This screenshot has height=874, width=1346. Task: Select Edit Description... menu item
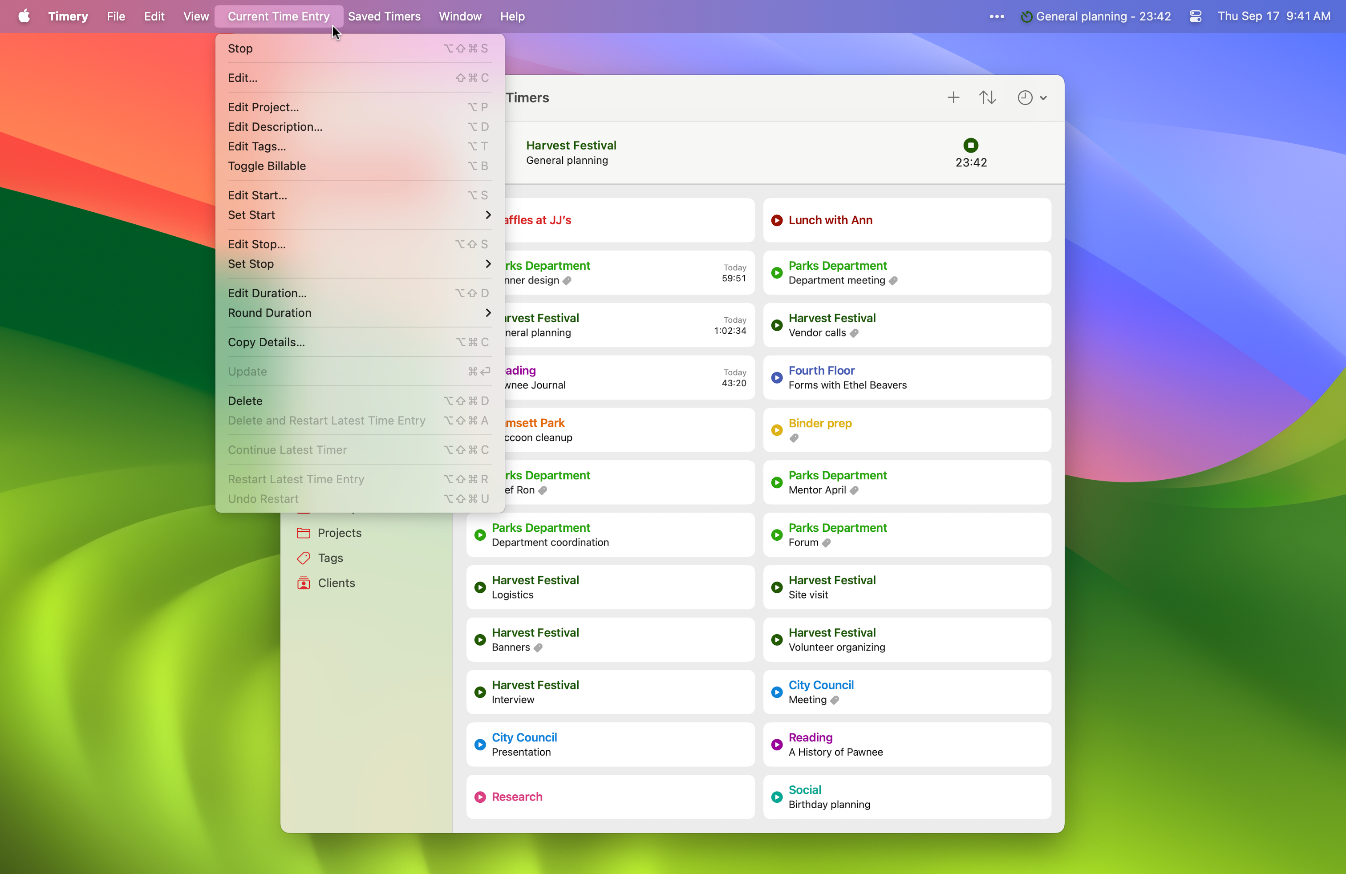[x=360, y=127]
